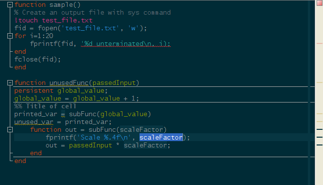Viewport: 323px width, 185px height.
Task: Click the first orange warning marker in message bar
Action: [320, 82]
